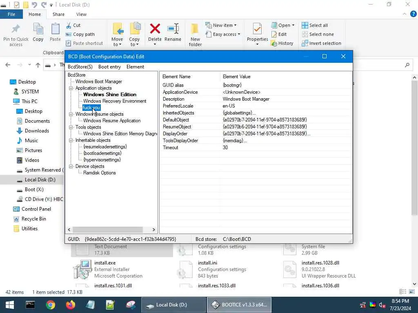
Task: Open the Boot entry menu
Action: tap(109, 67)
